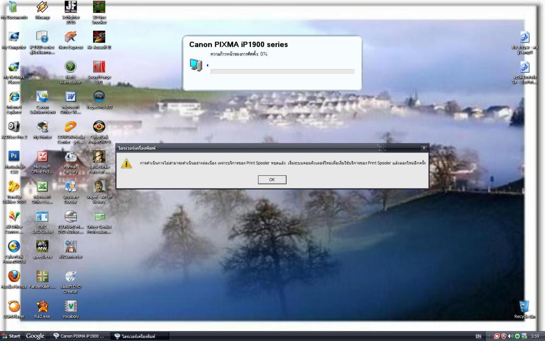Open ACDSee Pro 2 desktop icon

click(14, 130)
